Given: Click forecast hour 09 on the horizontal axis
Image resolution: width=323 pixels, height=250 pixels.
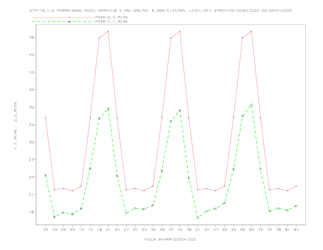Looking at the screenshot, I should pyautogui.click(x=72, y=230).
